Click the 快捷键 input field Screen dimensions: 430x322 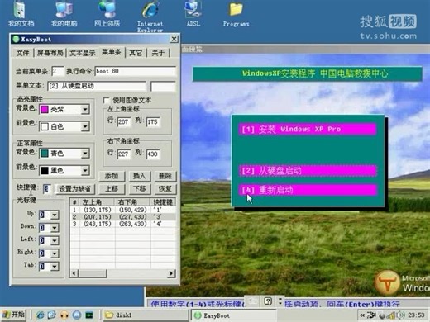[x=46, y=189]
